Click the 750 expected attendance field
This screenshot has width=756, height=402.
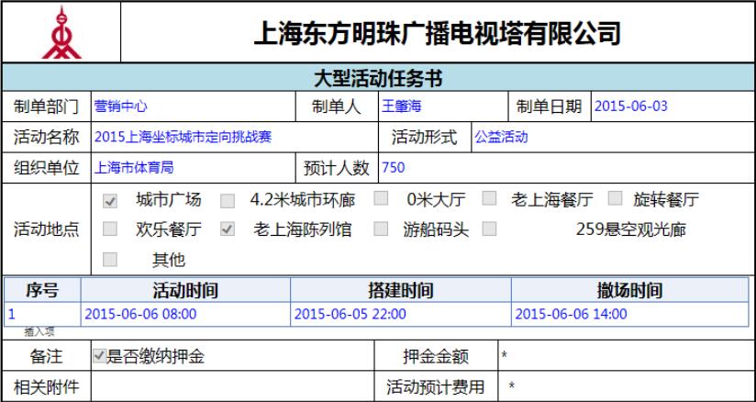pos(566,168)
